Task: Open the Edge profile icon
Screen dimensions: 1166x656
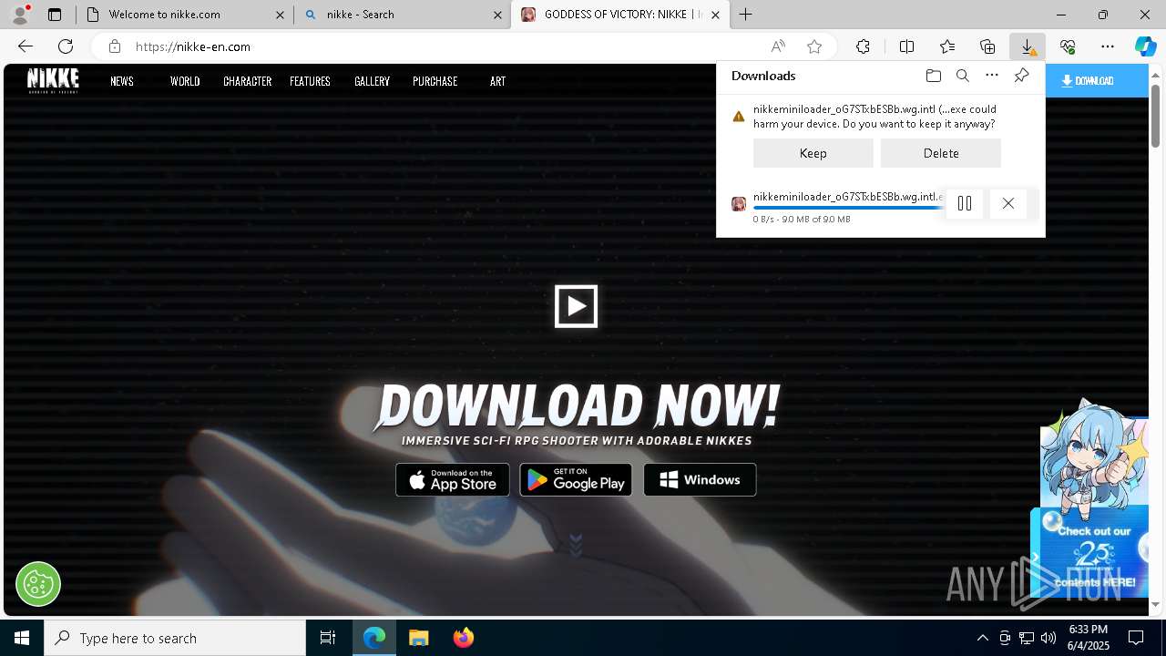Action: 19,15
